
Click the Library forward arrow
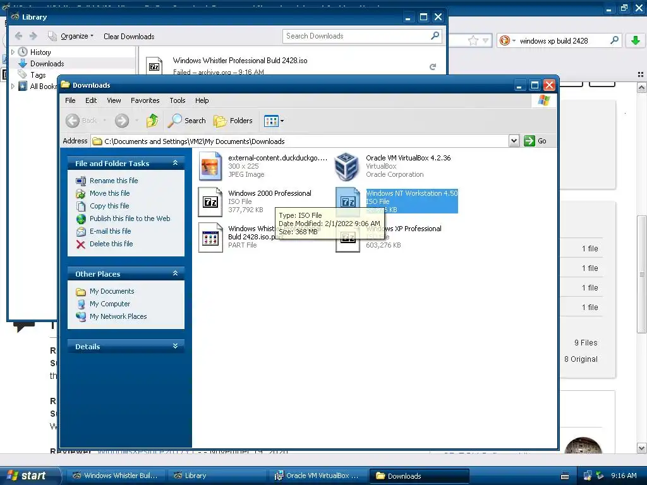(33, 36)
